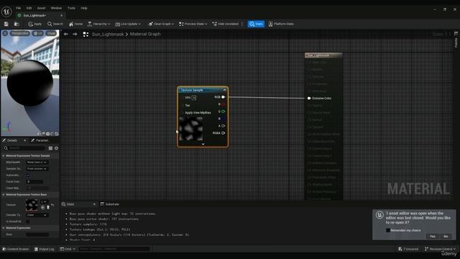
Task: Click Yes on the re-open notification
Action: [x=433, y=237]
